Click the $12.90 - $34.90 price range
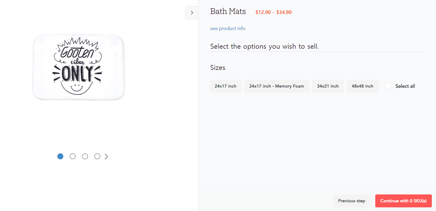436x211 pixels. coord(273,12)
